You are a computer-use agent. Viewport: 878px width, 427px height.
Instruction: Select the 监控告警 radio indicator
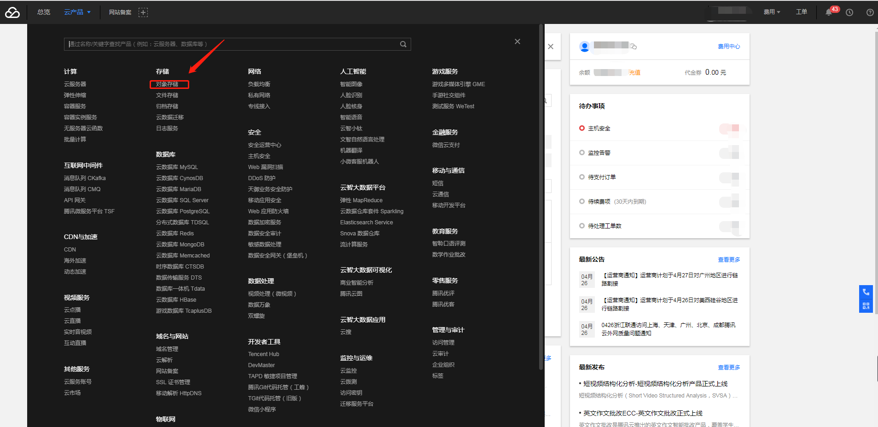tap(582, 152)
